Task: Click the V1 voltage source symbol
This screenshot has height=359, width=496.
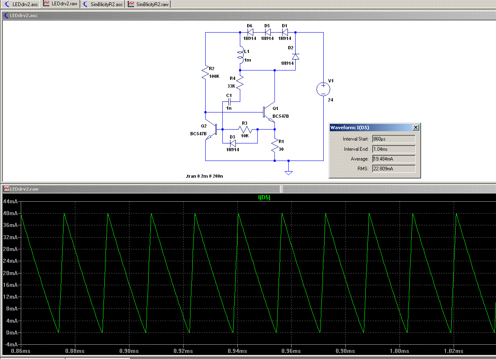Action: (x=323, y=89)
